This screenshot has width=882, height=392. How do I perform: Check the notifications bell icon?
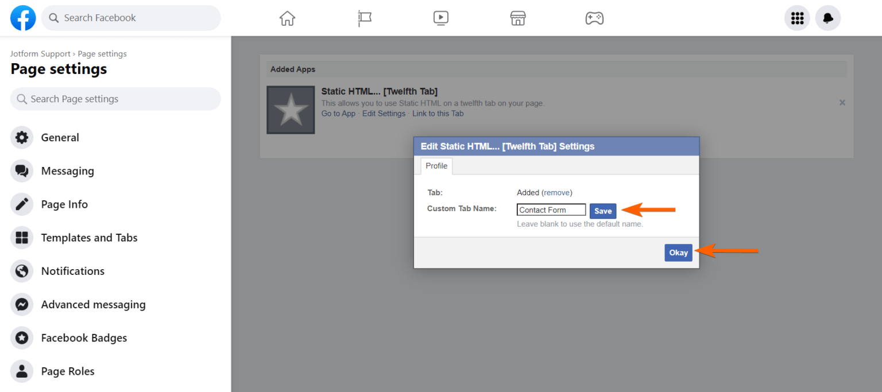[x=827, y=18]
